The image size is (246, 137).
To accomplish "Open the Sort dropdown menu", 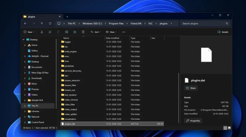I will (96, 32).
